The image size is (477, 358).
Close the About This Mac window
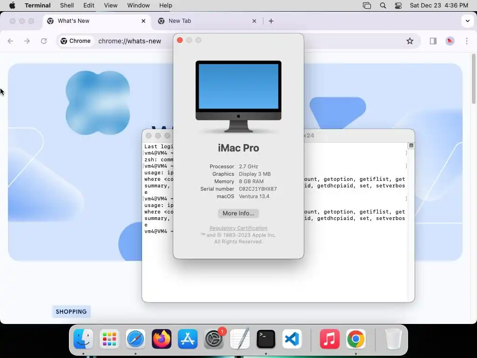[180, 40]
